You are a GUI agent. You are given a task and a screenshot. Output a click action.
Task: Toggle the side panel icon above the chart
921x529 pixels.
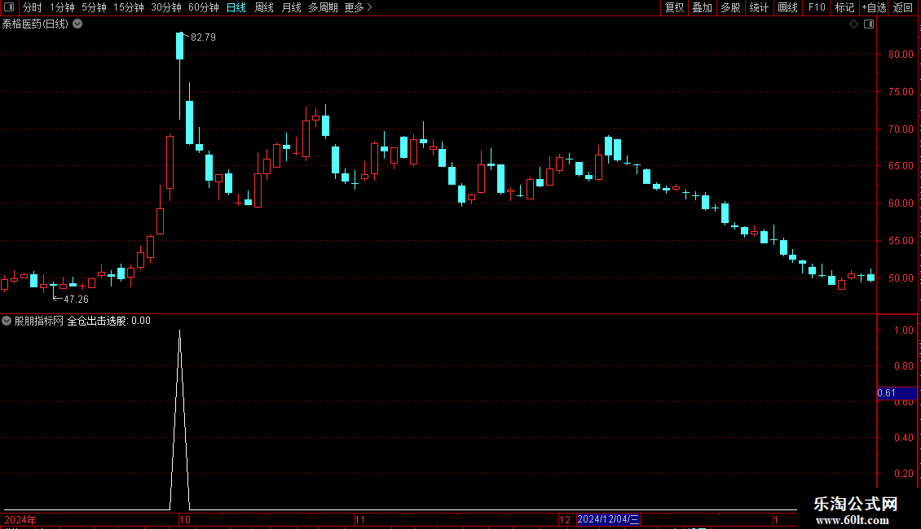point(869,24)
